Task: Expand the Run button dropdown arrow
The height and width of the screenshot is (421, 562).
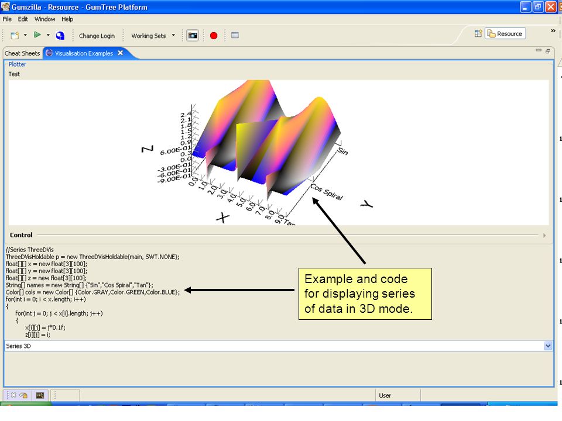Action: point(48,35)
